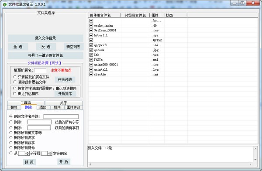Viewport: 262px width, 171px height.
Task: Select 删除 以后的所有字符 radio option
Action: 11,122
